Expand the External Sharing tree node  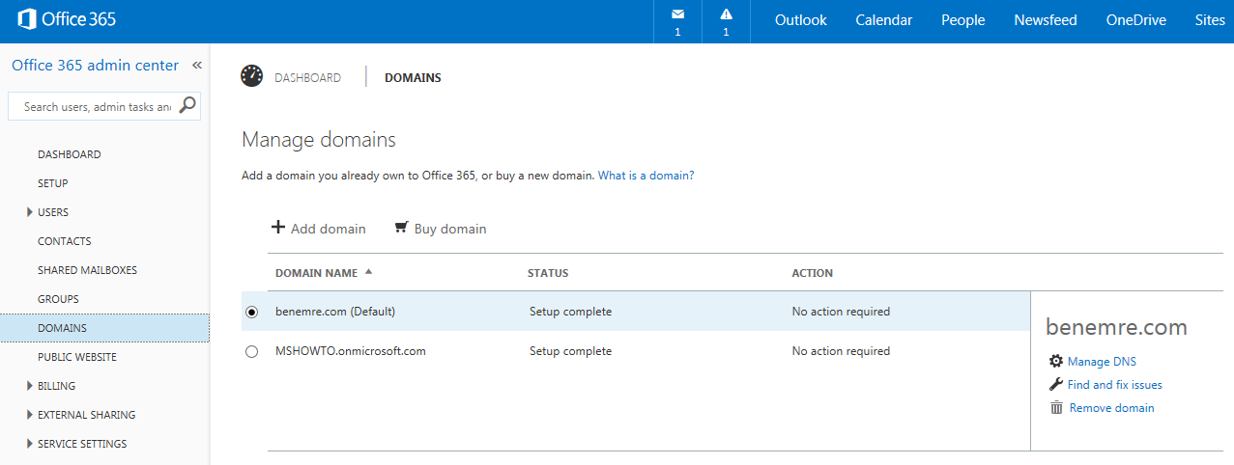(x=30, y=415)
